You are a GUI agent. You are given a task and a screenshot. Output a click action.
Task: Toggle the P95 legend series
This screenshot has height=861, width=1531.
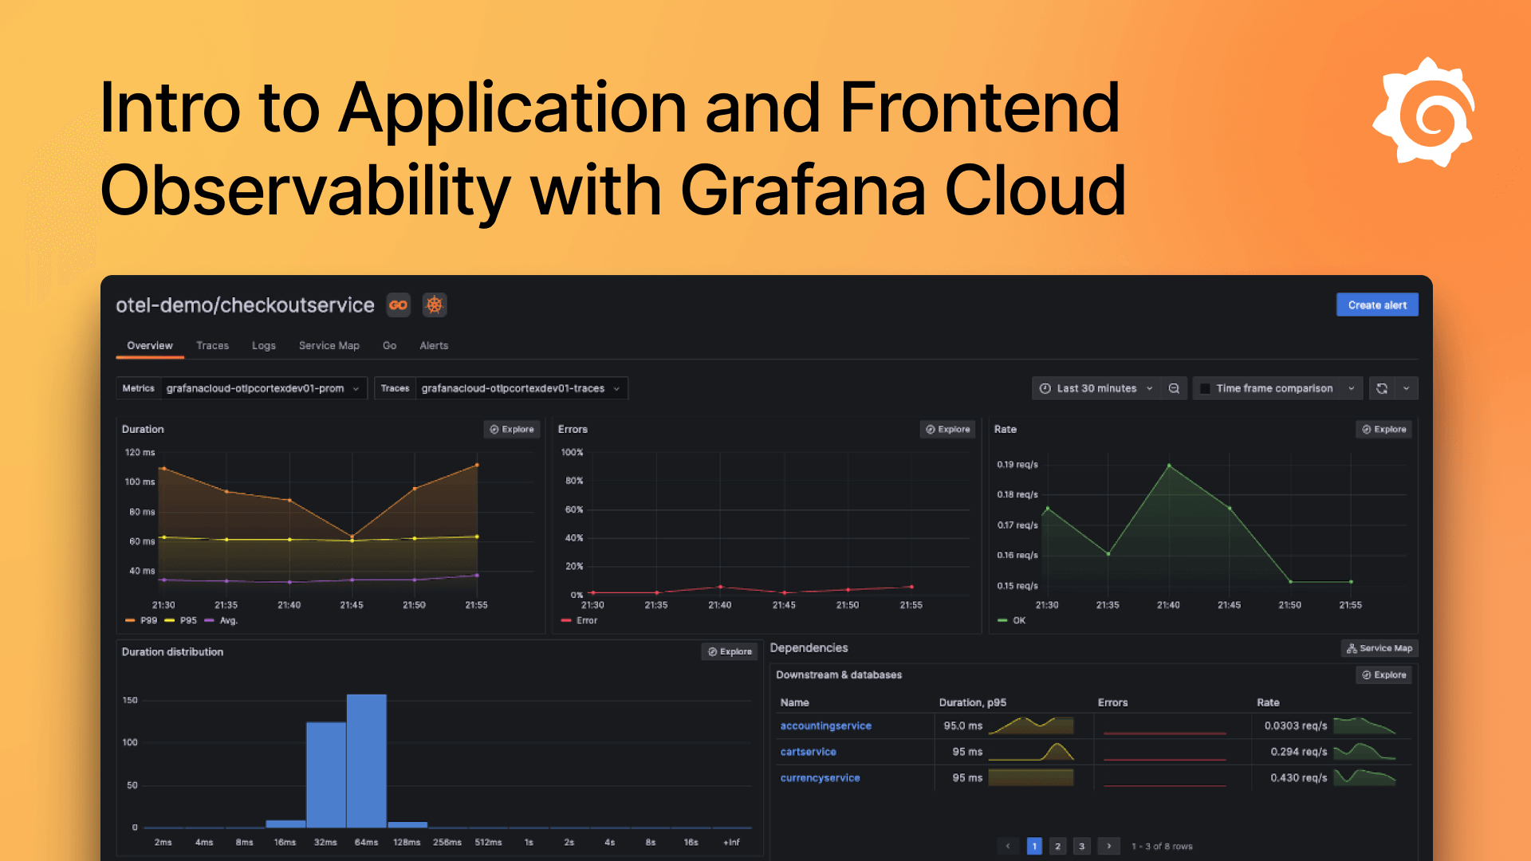point(181,621)
